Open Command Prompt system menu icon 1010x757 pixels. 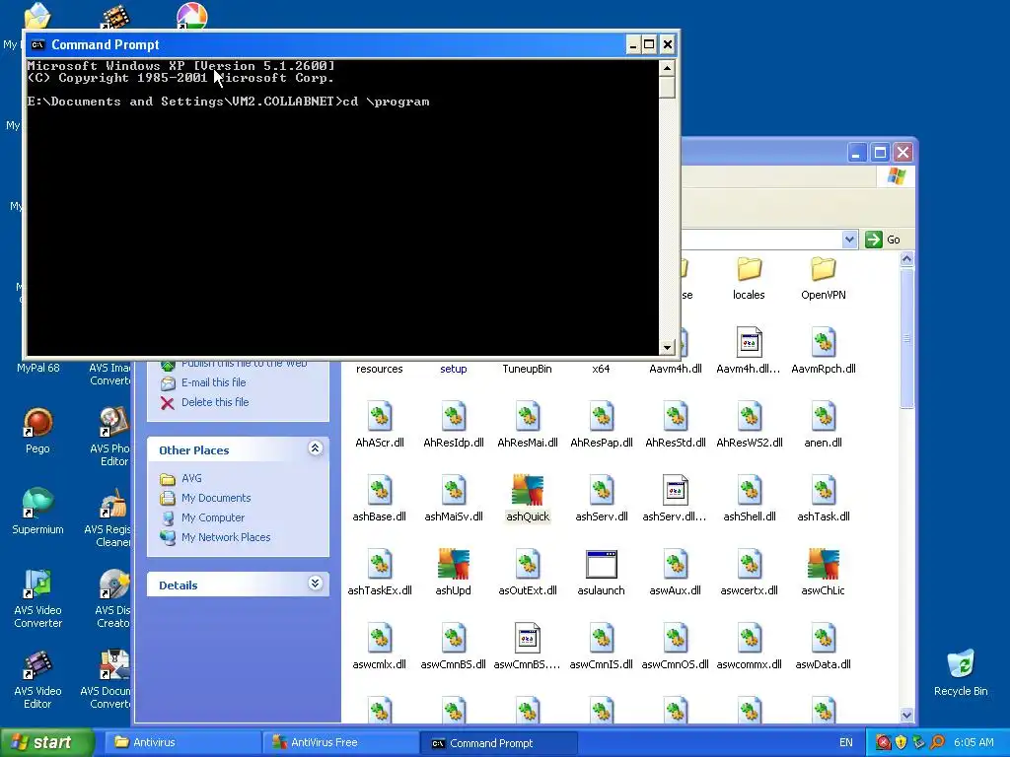[38, 44]
